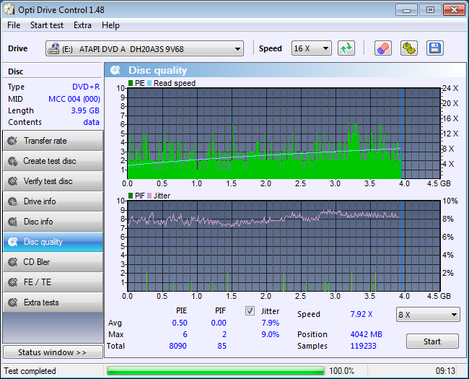Screen dimensions: 469x379
Task: Open the 16 X speed dropdown
Action: [312, 48]
